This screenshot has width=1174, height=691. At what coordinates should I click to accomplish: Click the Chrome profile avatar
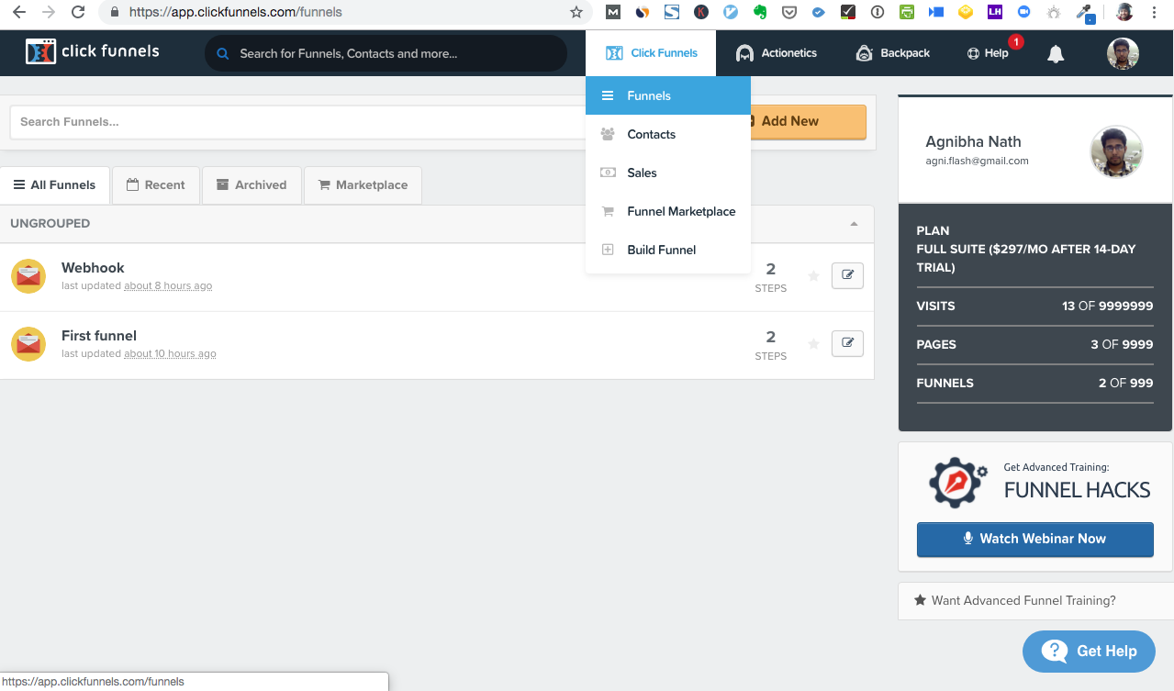coord(1124,13)
